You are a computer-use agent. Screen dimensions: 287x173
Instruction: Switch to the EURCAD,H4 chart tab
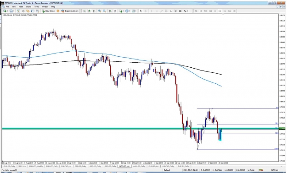[66, 167]
